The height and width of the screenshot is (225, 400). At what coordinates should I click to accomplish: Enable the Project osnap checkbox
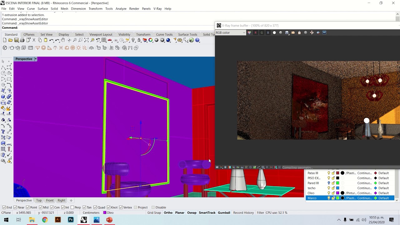(x=135, y=207)
